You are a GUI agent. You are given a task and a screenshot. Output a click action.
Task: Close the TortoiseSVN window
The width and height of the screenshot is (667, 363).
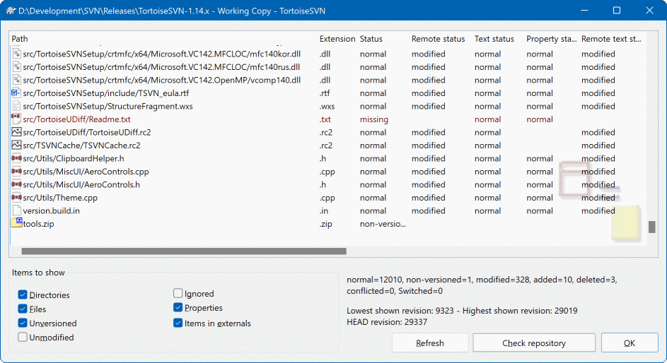pos(649,10)
